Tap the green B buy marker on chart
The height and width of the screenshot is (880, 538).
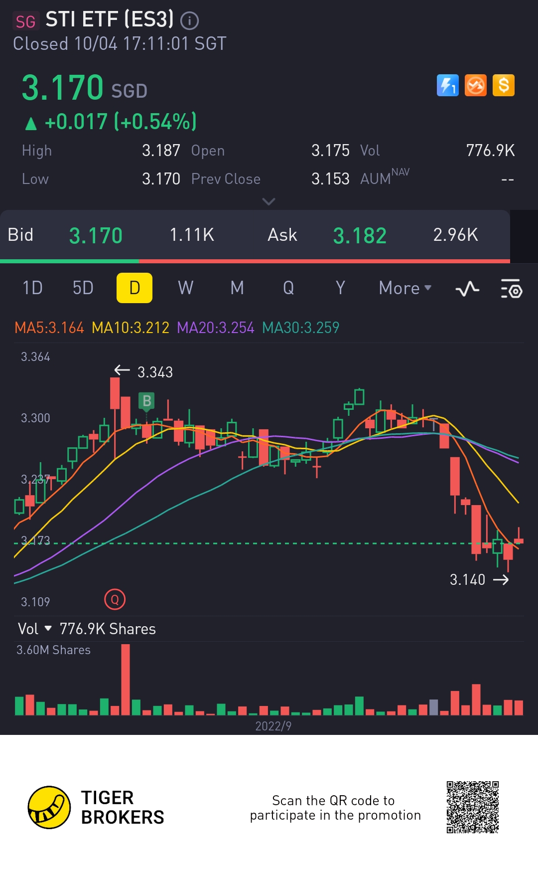(146, 401)
